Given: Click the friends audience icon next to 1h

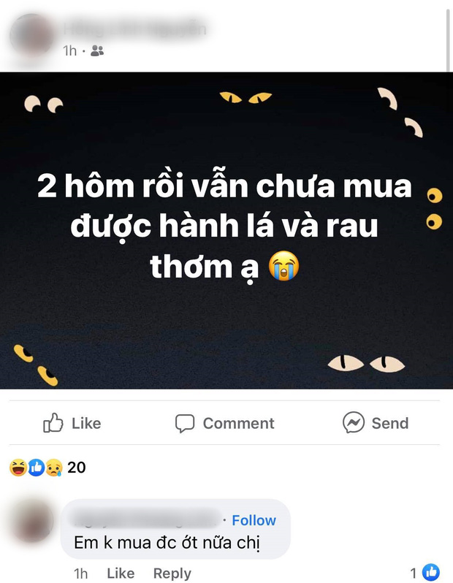Looking at the screenshot, I should (x=97, y=51).
